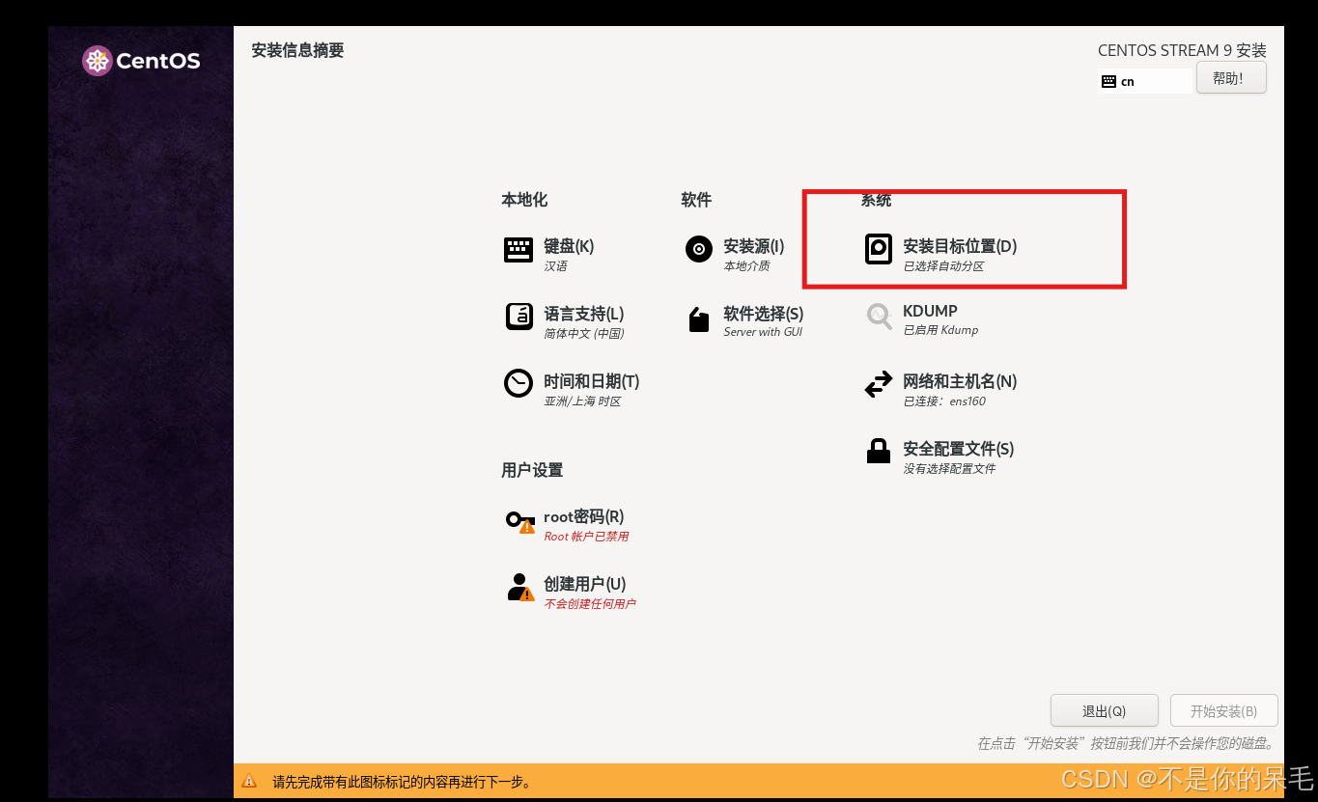The image size is (1318, 802).
Task: Click the disc icon for 安装源
Action: coord(698,249)
